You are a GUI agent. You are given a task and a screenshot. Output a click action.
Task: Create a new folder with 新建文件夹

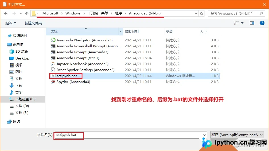point(33,23)
